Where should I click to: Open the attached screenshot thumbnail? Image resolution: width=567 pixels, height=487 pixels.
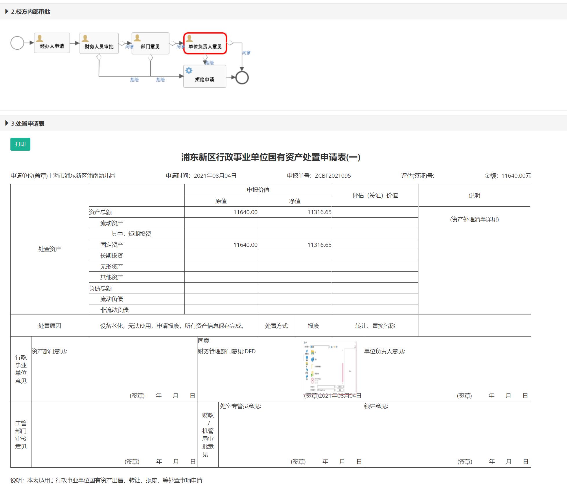329,367
